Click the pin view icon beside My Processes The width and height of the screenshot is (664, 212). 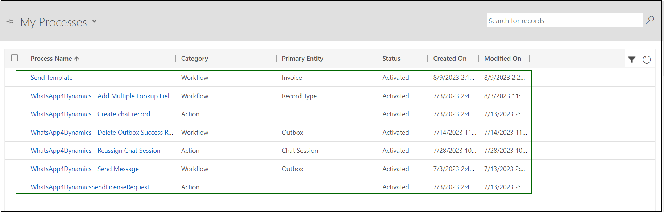[x=10, y=22]
